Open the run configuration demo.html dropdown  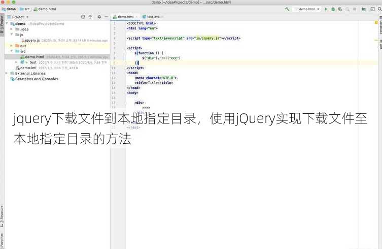(307, 9)
